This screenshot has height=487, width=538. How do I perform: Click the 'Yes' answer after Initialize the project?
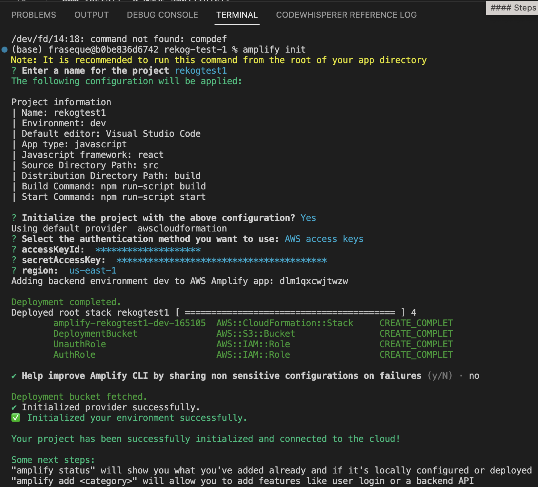point(308,218)
